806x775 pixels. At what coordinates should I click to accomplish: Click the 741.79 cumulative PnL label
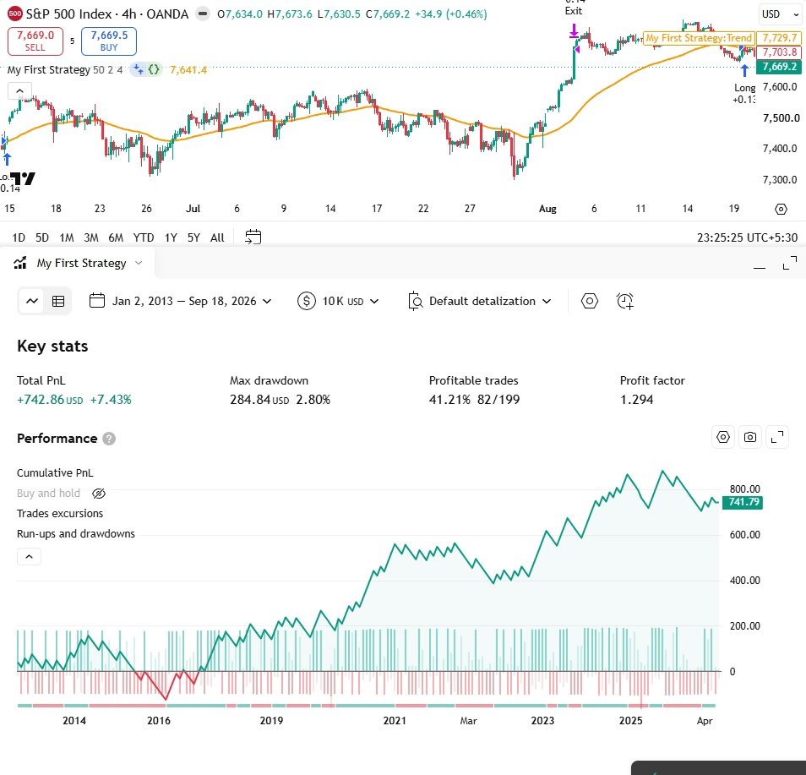coord(743,502)
